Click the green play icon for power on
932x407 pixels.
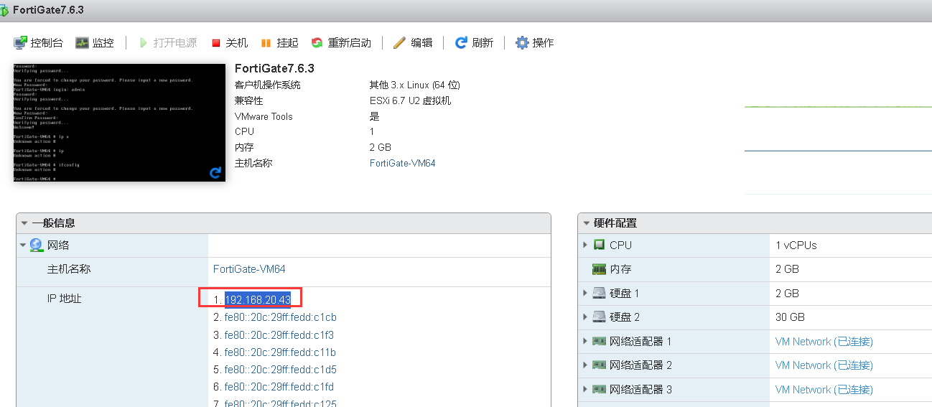pos(144,43)
